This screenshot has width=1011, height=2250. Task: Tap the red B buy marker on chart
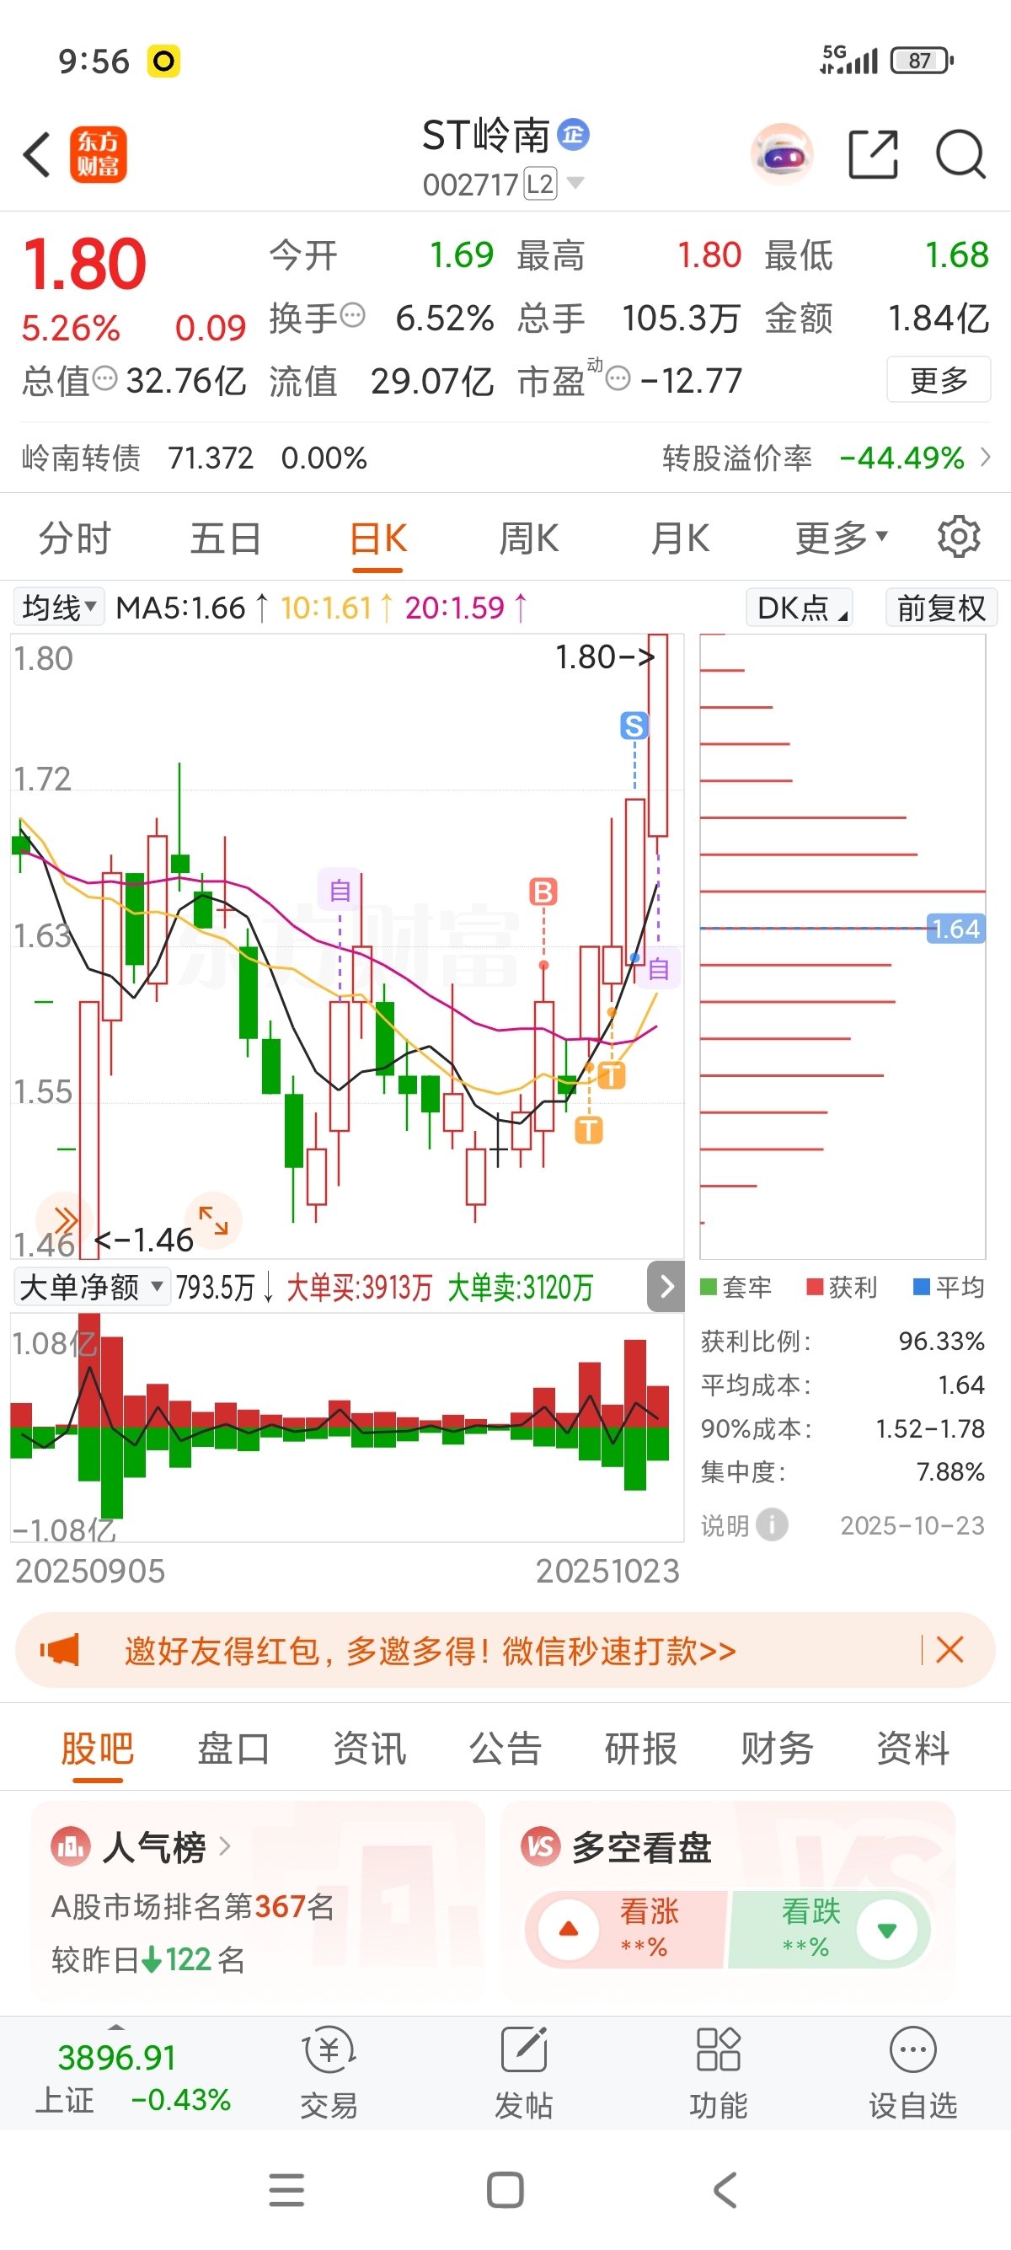click(543, 892)
